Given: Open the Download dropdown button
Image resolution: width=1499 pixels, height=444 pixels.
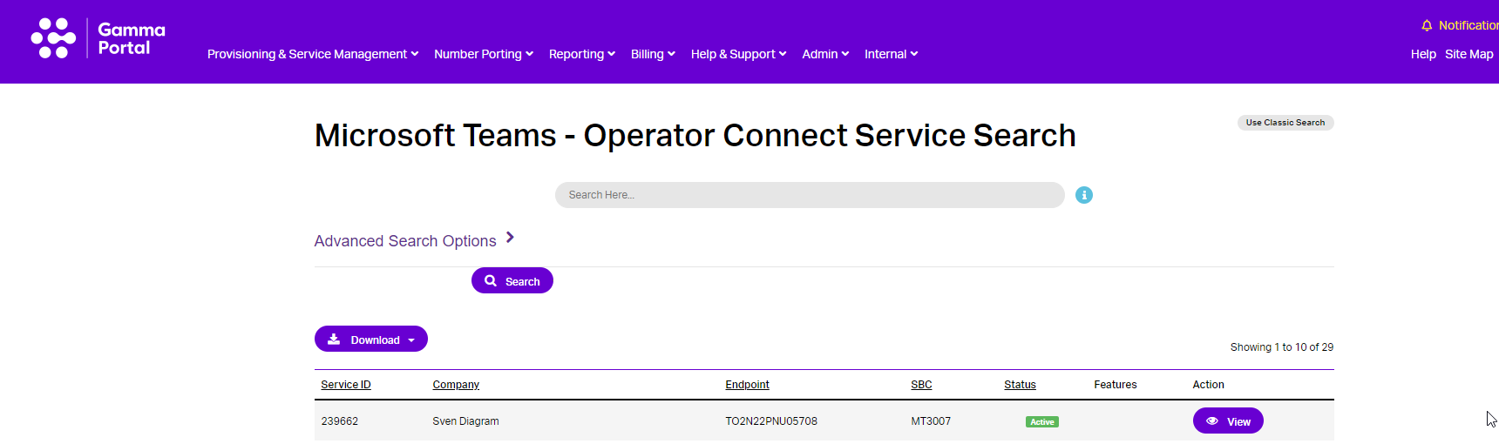Looking at the screenshot, I should click(371, 339).
